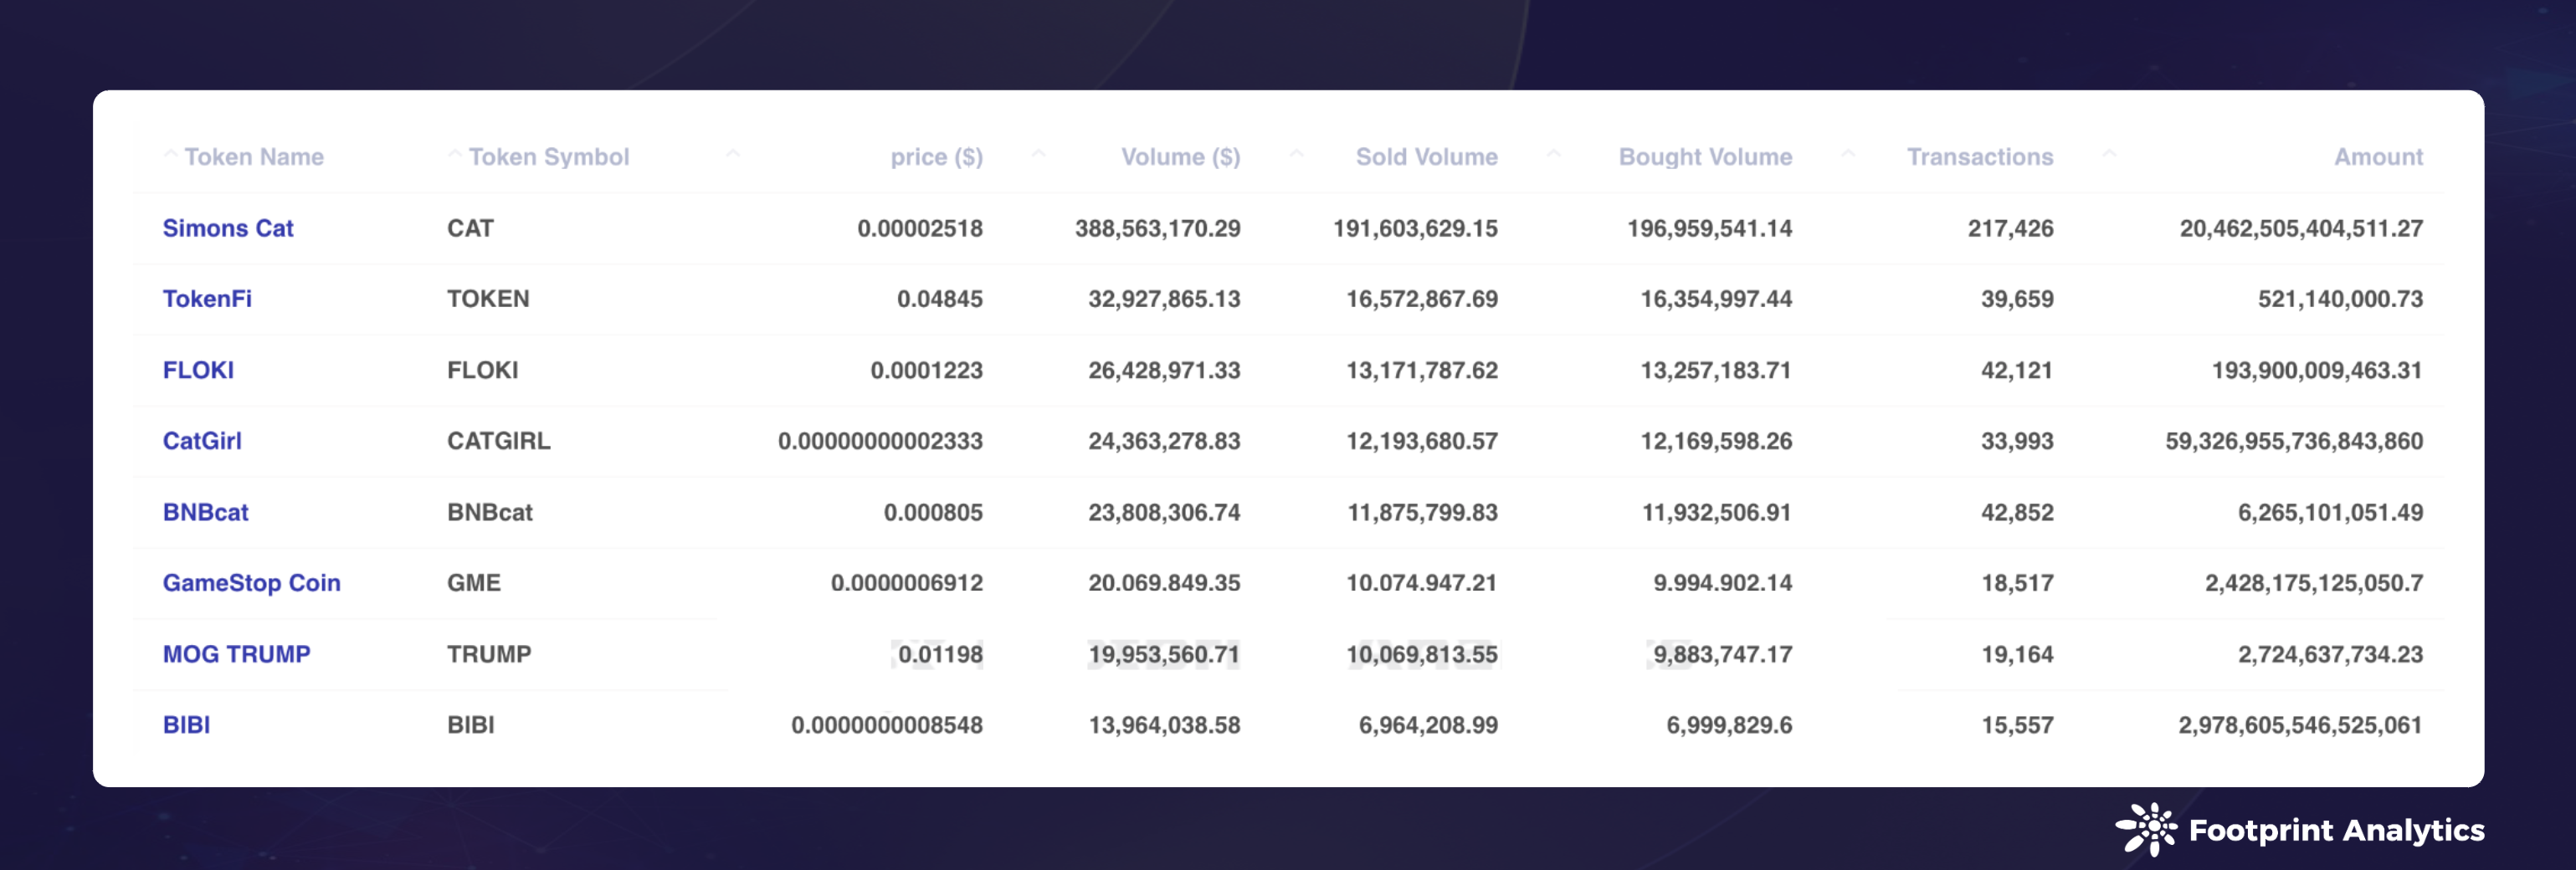The width and height of the screenshot is (2576, 870).
Task: Select the FLOKI token name link
Action: tap(198, 370)
